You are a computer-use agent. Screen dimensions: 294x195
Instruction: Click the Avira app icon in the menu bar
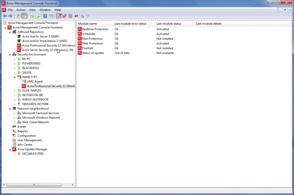click(x=4, y=10)
